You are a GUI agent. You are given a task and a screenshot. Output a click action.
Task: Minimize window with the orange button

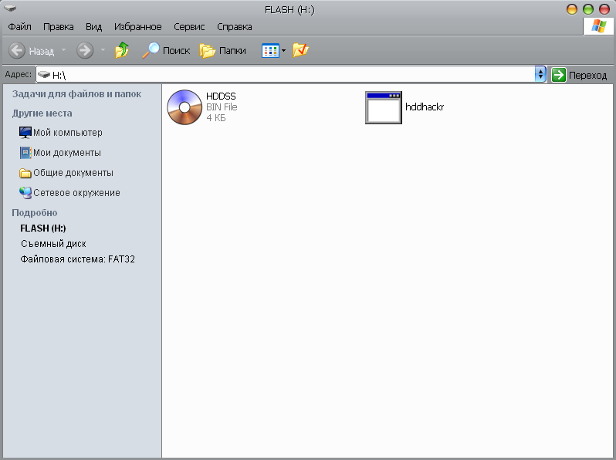coord(572,9)
